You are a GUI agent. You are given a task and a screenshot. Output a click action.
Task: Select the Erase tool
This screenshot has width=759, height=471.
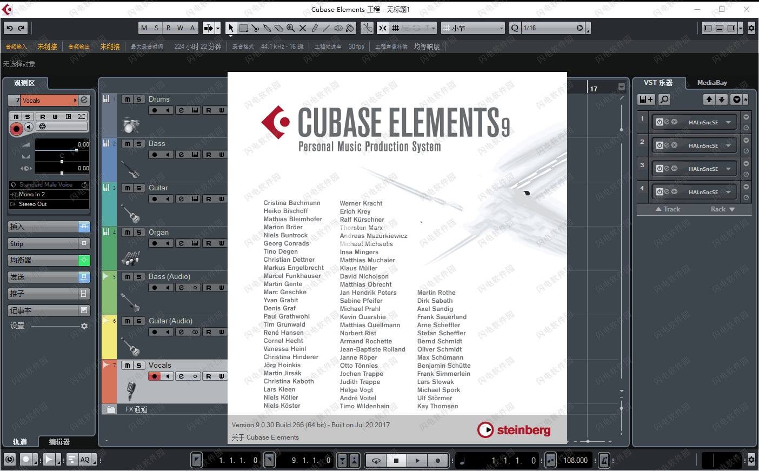point(279,28)
